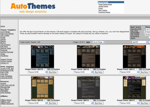This screenshot has width=150, height=107.
Task: Open Logo Templates link
Action: coord(6,76)
